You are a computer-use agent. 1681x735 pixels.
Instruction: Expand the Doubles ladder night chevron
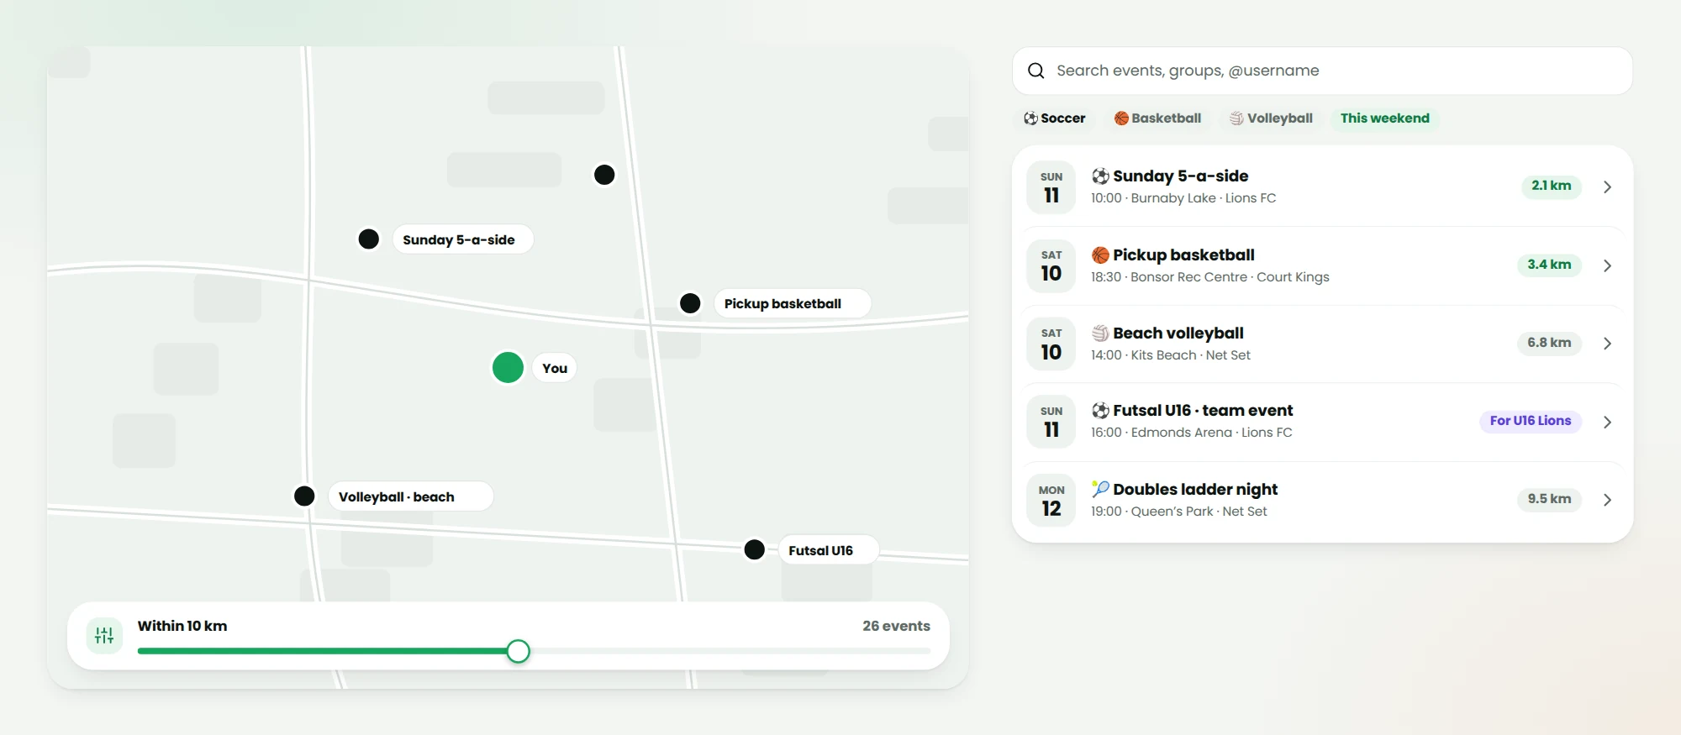coord(1607,500)
